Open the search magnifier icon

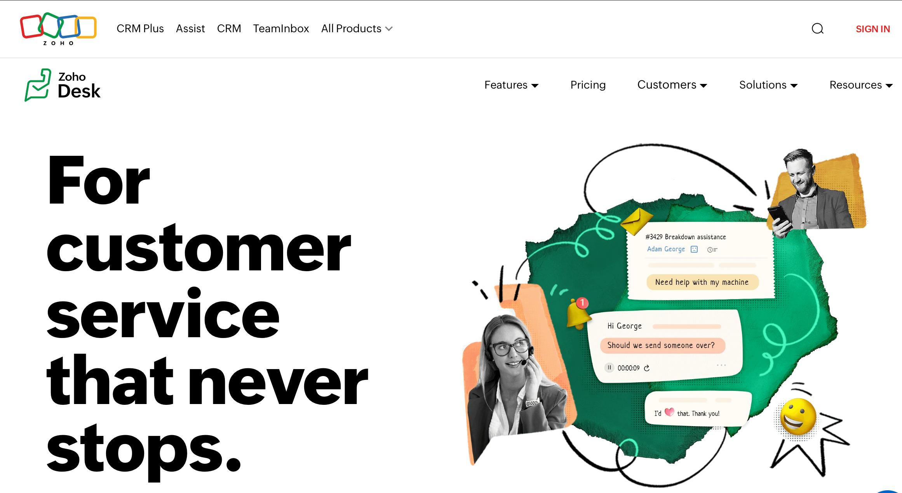point(817,29)
